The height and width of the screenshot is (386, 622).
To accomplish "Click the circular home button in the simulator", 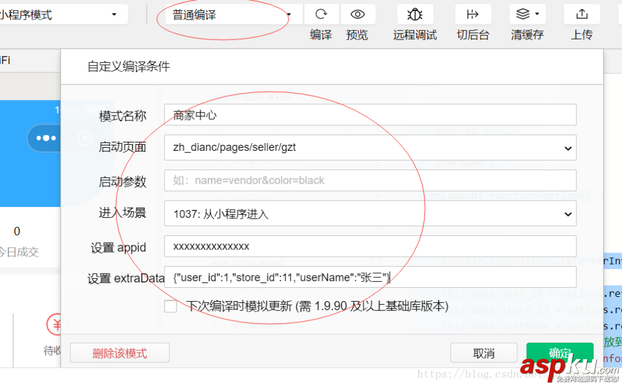I will click(x=83, y=138).
